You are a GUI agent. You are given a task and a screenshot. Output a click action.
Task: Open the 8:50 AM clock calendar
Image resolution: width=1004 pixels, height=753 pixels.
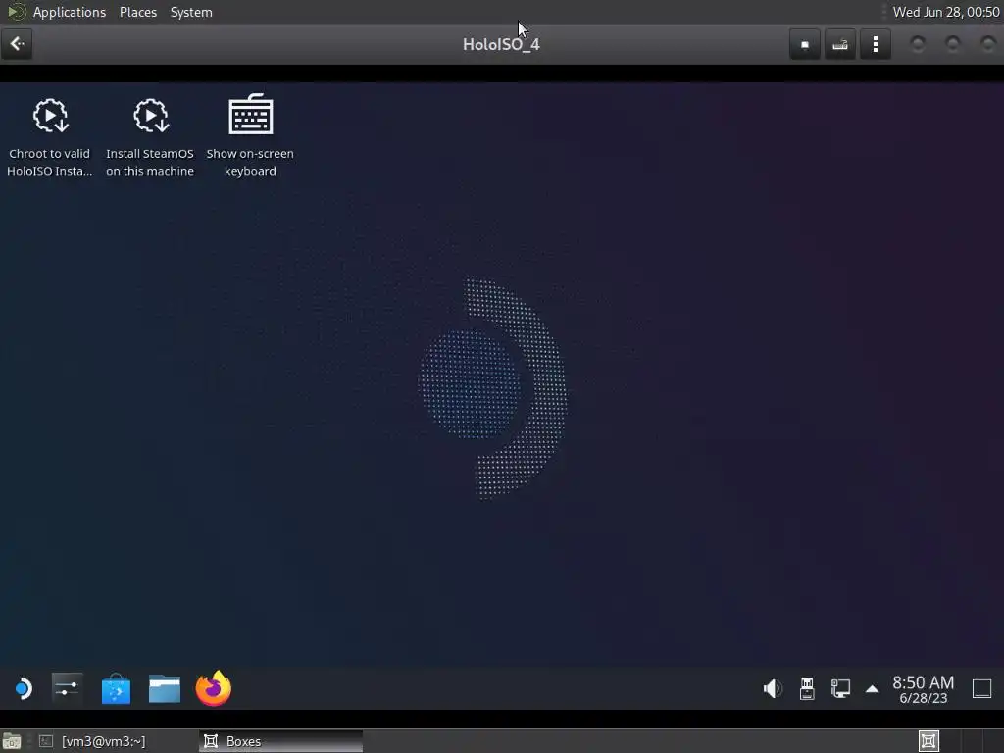coord(923,689)
